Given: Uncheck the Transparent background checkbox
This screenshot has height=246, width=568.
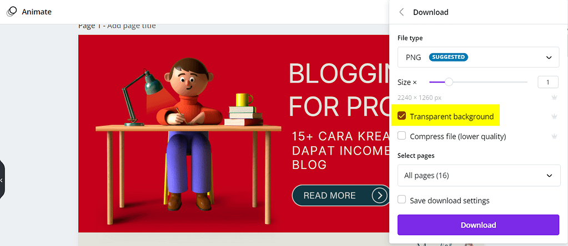Looking at the screenshot, I should (402, 116).
